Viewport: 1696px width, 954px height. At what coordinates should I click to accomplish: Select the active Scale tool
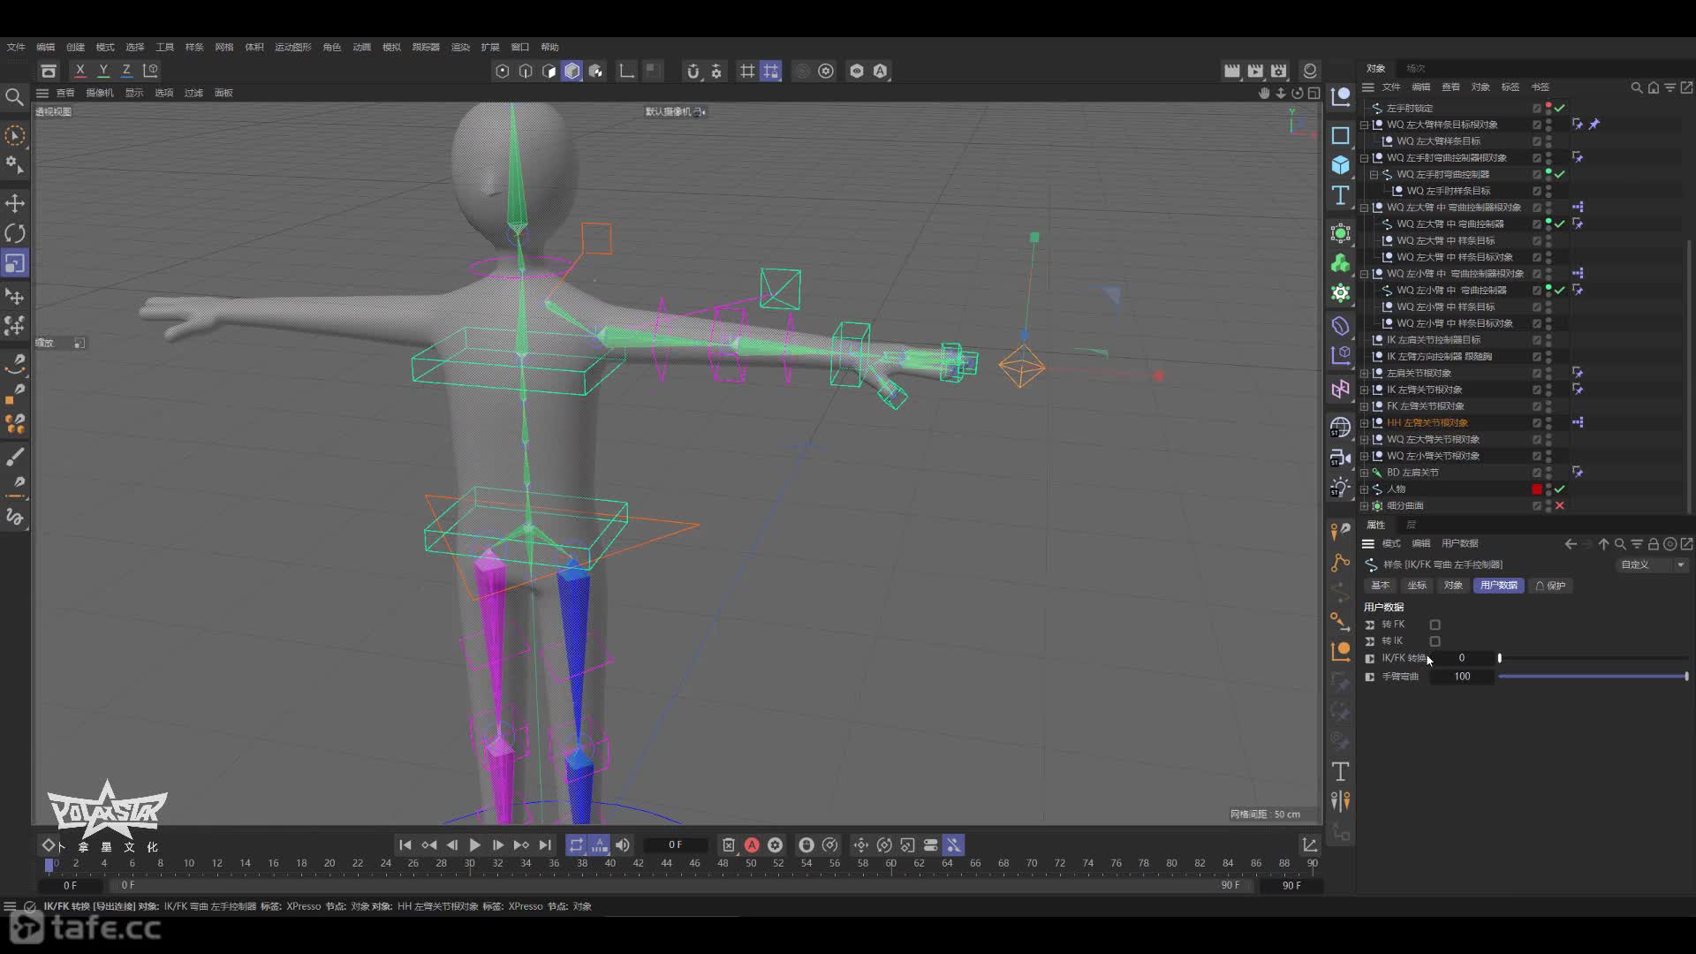15,263
